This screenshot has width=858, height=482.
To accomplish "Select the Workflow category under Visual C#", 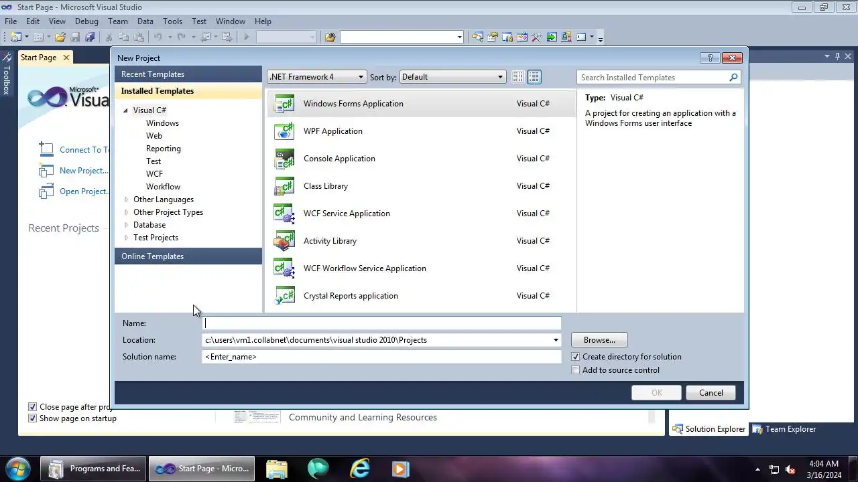I will (163, 187).
